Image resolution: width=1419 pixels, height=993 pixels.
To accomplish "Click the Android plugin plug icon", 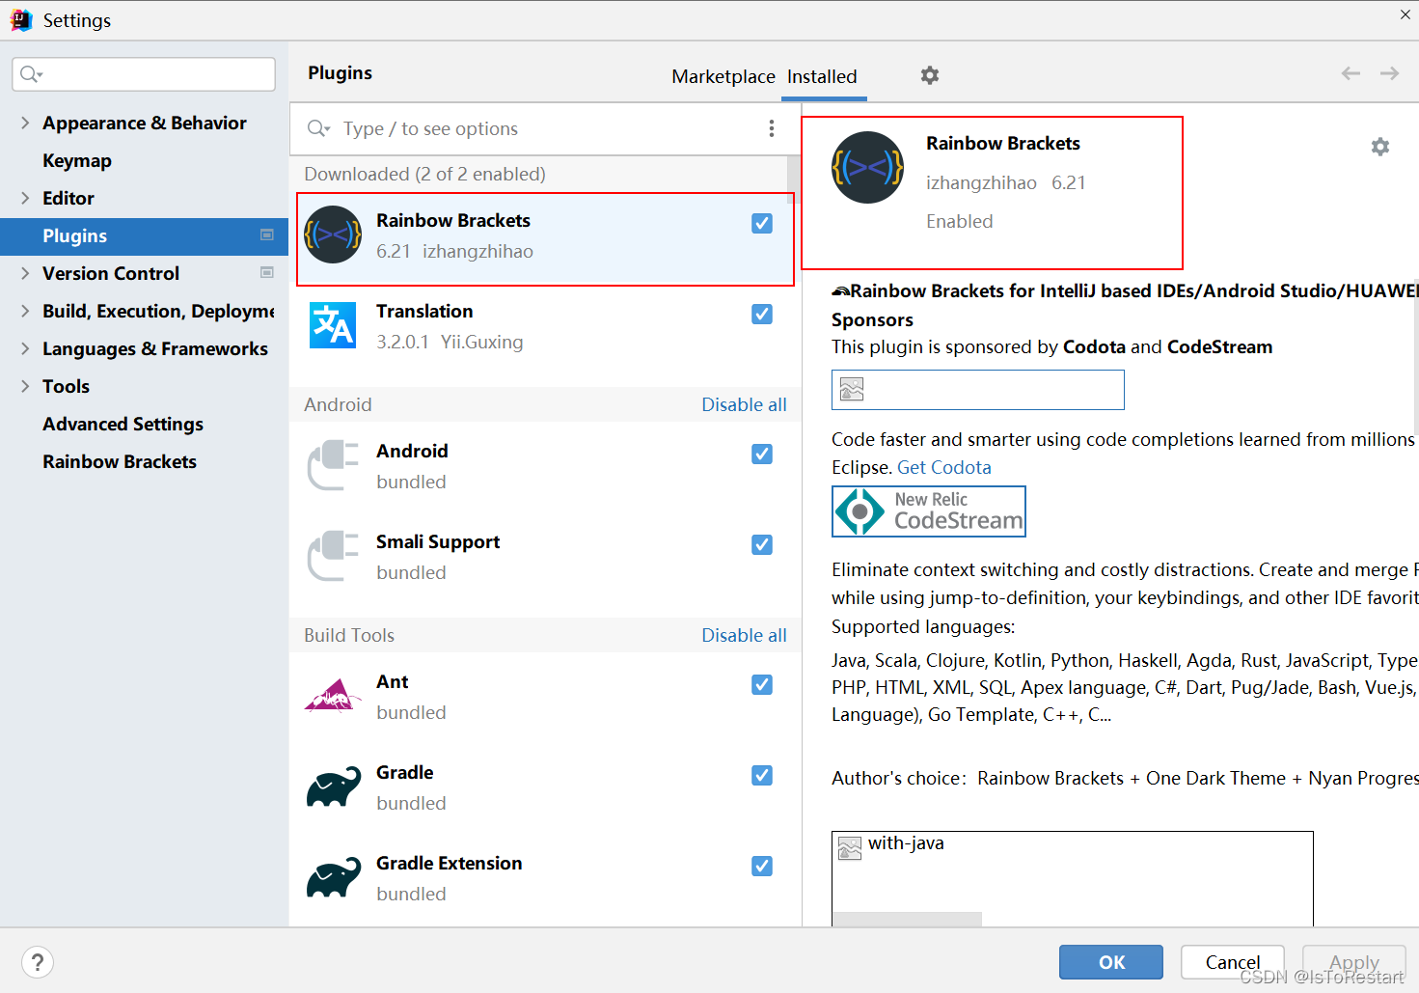I will (333, 465).
